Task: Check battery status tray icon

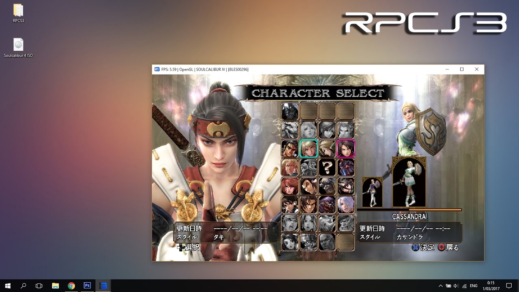Action: tap(448, 286)
